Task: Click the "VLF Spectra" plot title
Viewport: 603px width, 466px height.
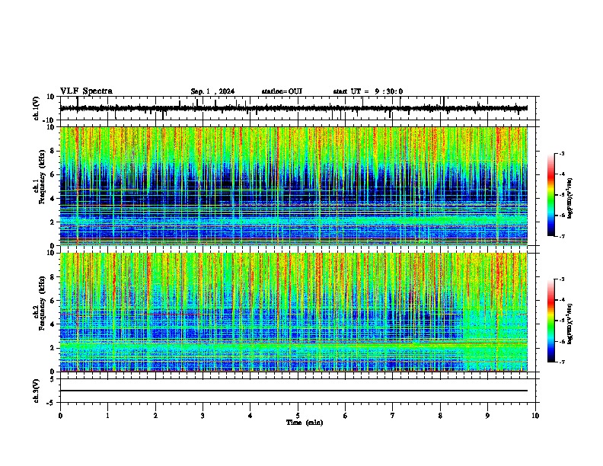Action: [86, 91]
